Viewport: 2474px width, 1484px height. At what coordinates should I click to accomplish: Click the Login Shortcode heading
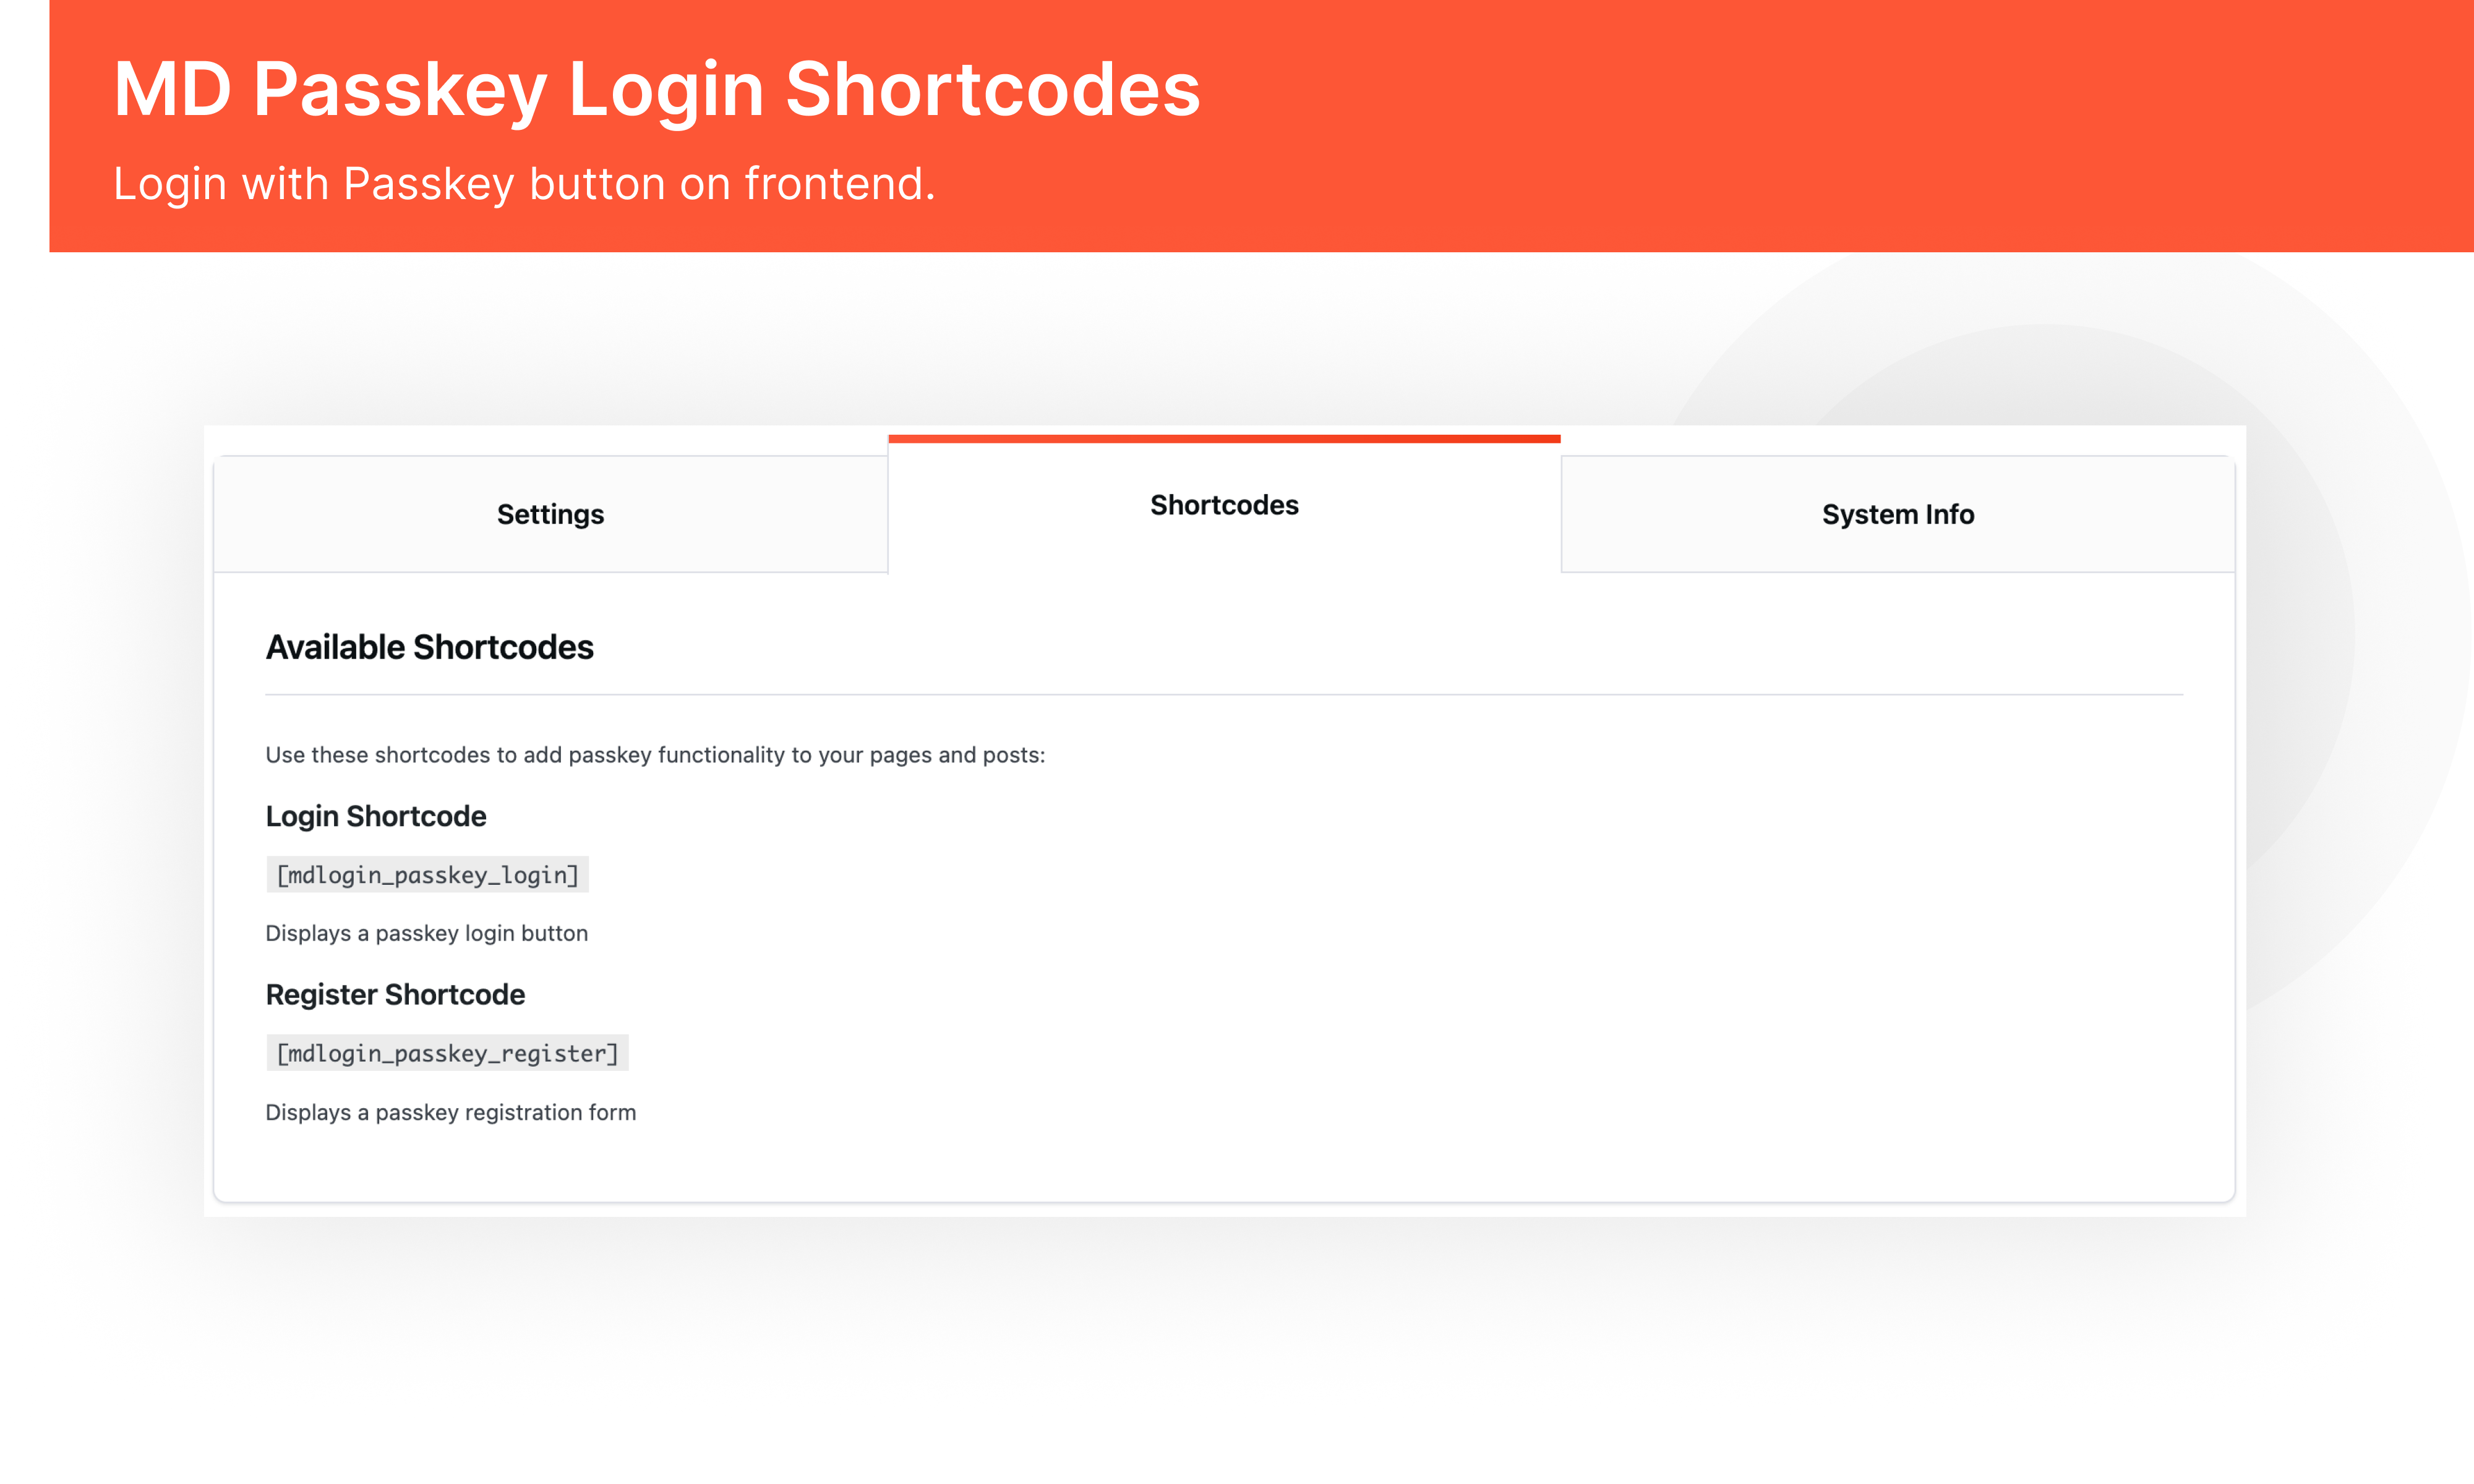[375, 816]
